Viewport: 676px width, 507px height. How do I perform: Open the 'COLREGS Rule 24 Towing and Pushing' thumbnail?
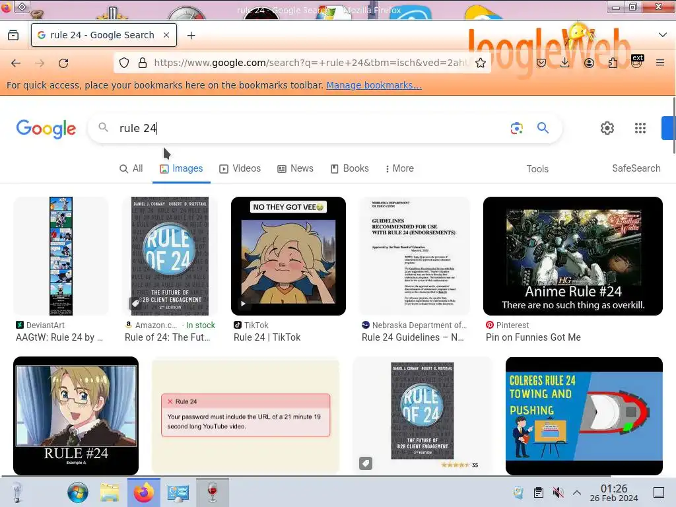pos(584,416)
